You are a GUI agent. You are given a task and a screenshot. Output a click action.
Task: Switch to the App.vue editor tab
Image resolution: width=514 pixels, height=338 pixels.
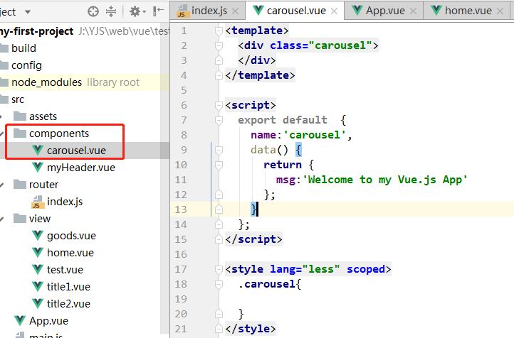click(x=384, y=11)
